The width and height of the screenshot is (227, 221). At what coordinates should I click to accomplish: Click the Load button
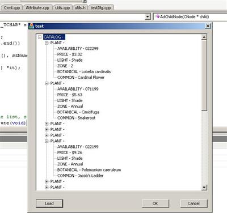coord(49,203)
